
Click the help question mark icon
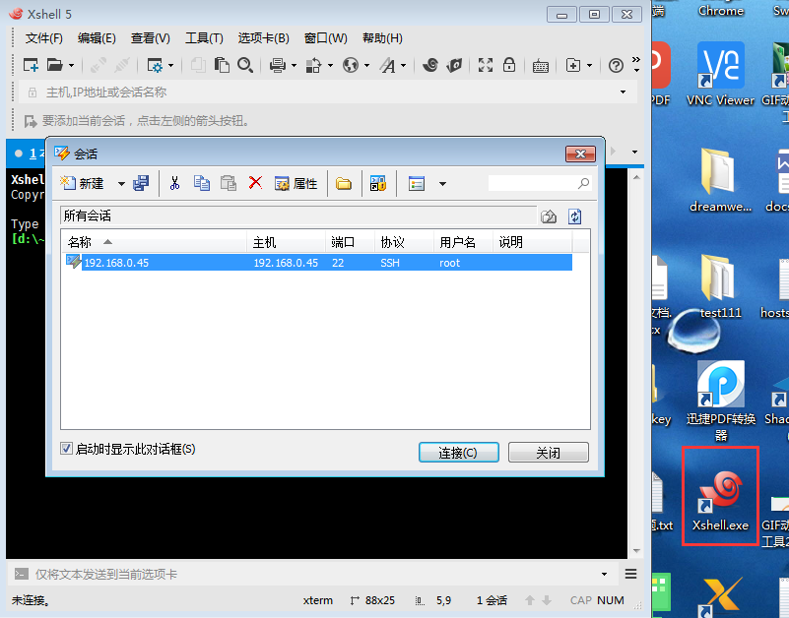(x=616, y=65)
